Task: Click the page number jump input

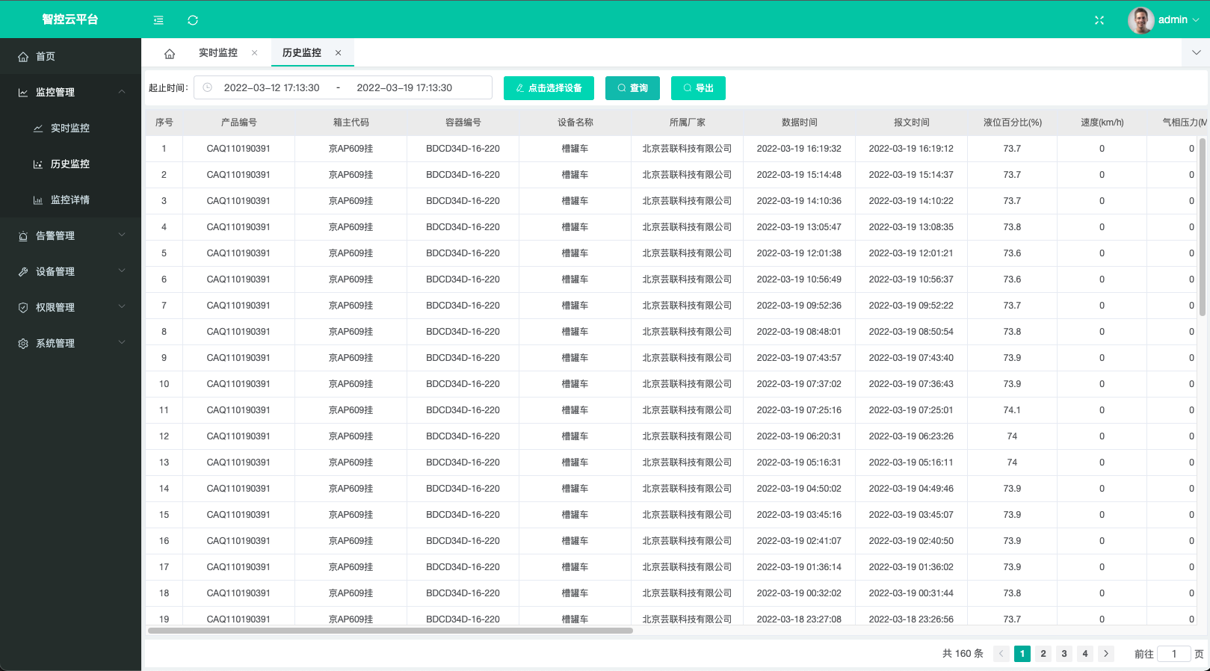Action: 1173,654
